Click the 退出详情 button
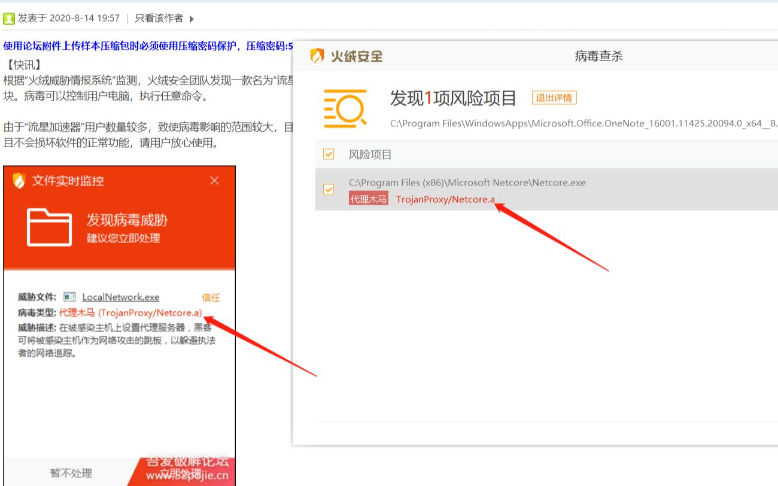 [x=554, y=98]
